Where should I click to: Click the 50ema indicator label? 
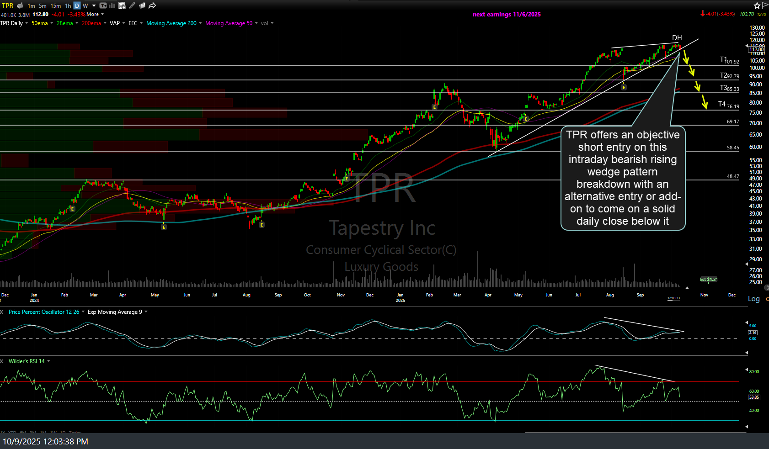click(x=39, y=23)
